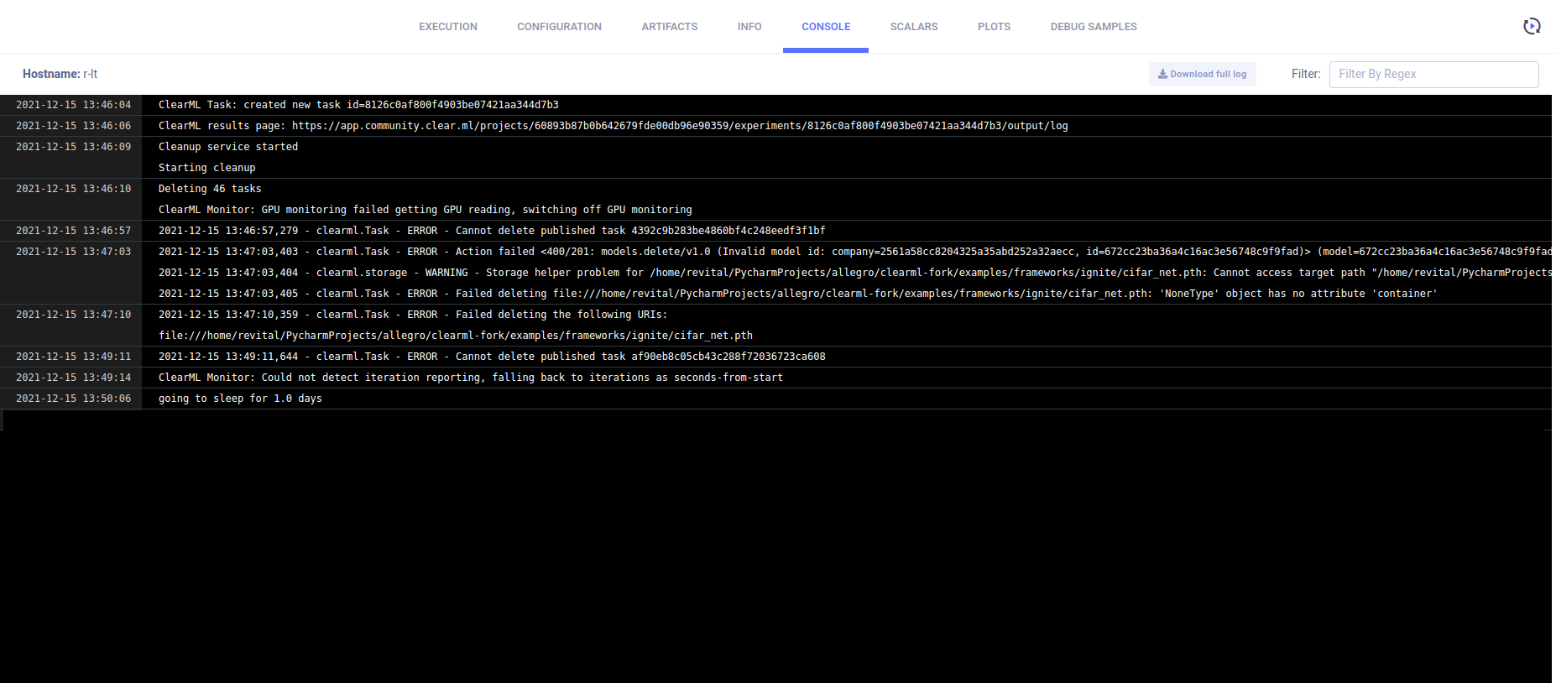View the Scalars tab
This screenshot has width=1556, height=683.
pos(914,27)
